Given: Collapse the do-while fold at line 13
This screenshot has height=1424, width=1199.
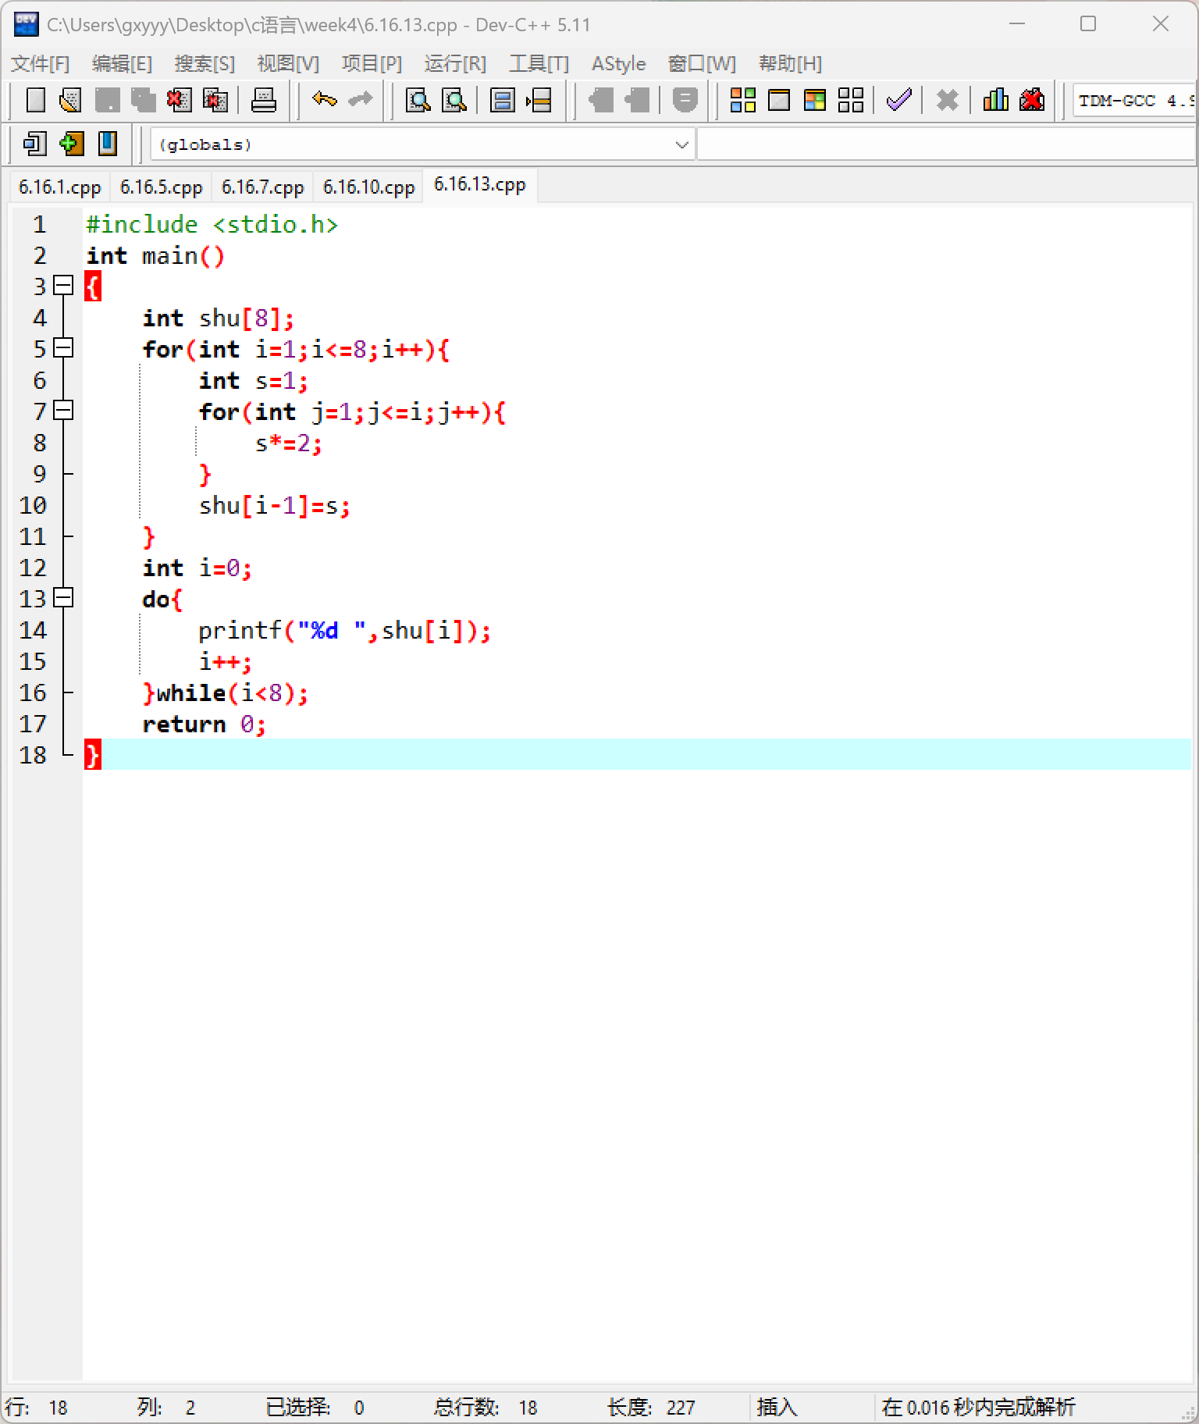Looking at the screenshot, I should point(63,598).
